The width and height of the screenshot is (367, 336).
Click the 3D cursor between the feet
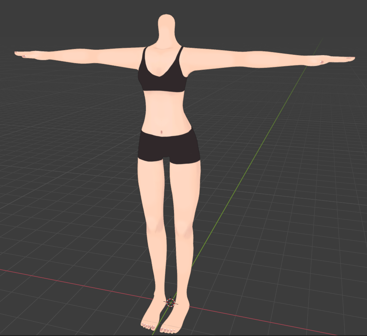171,302
